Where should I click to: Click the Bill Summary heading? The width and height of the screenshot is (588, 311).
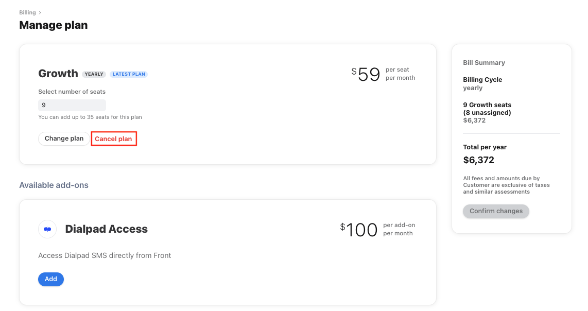[483, 62]
